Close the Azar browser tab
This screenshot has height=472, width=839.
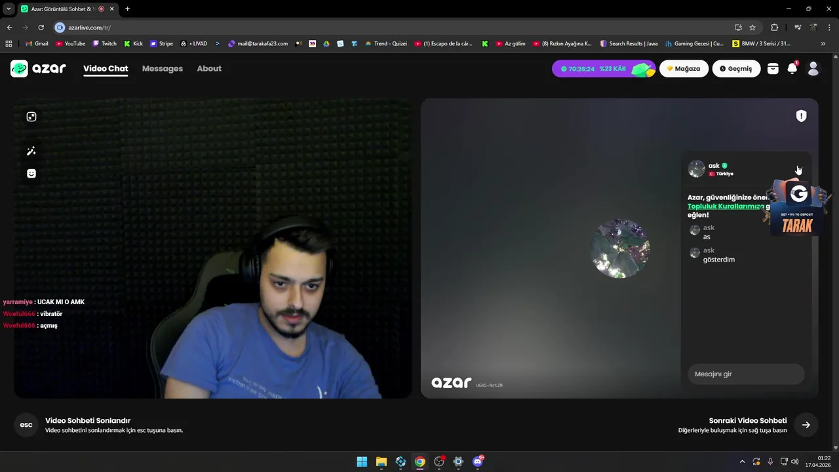[x=113, y=9]
